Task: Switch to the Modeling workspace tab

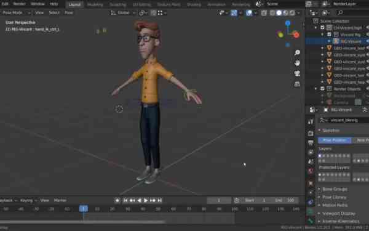Action: click(95, 4)
